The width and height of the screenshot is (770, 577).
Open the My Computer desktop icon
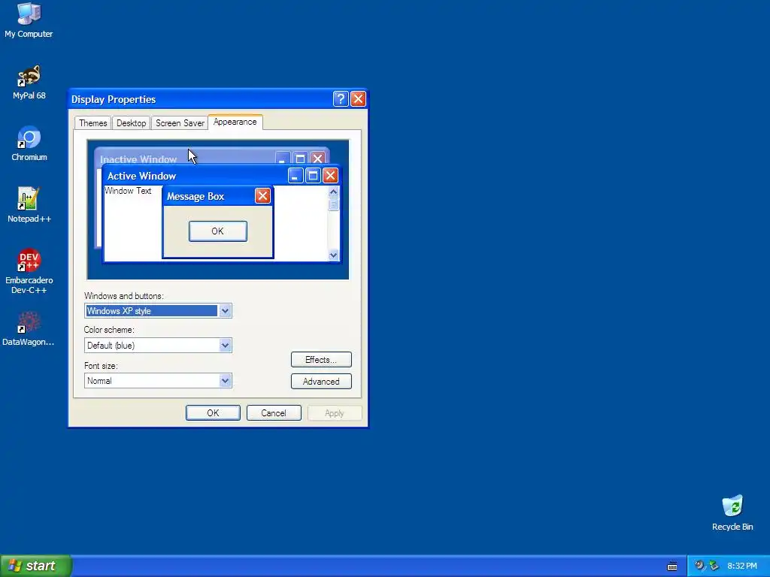[29, 20]
